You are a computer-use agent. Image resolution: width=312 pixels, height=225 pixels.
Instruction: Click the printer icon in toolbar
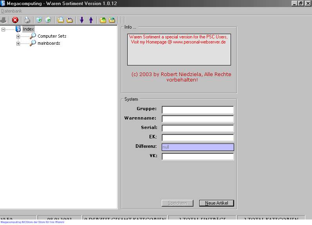pos(27,20)
